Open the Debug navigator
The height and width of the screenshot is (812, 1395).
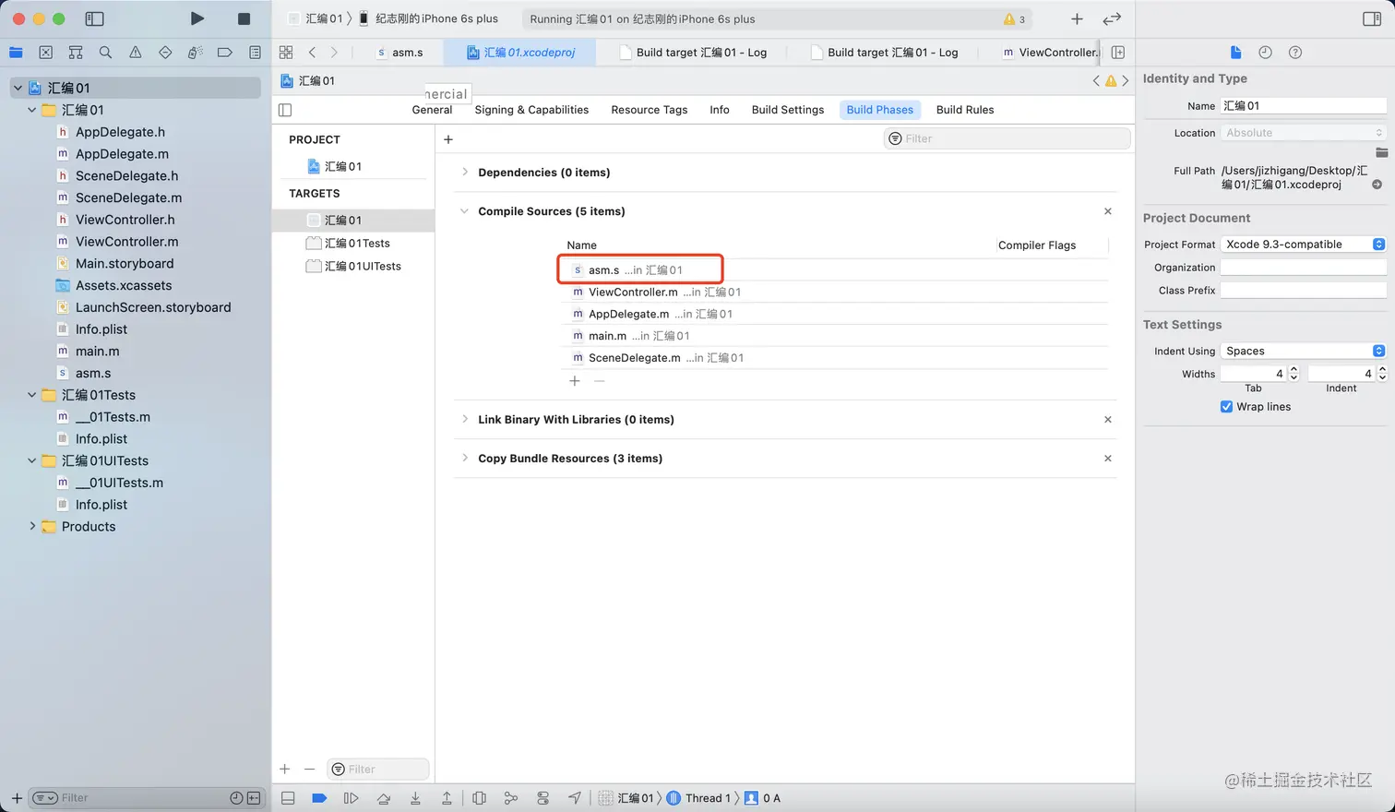click(x=195, y=53)
